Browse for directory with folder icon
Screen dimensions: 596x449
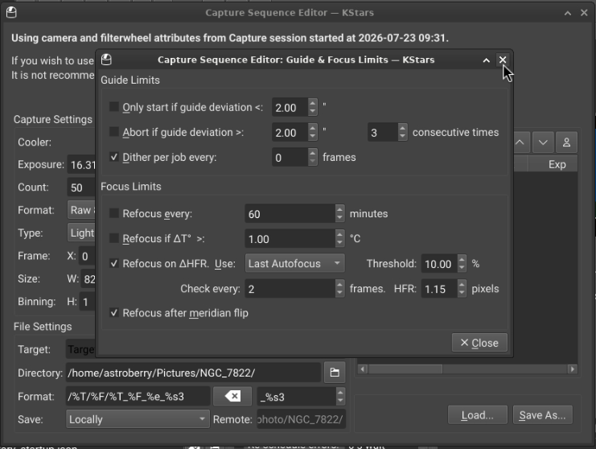click(x=335, y=373)
